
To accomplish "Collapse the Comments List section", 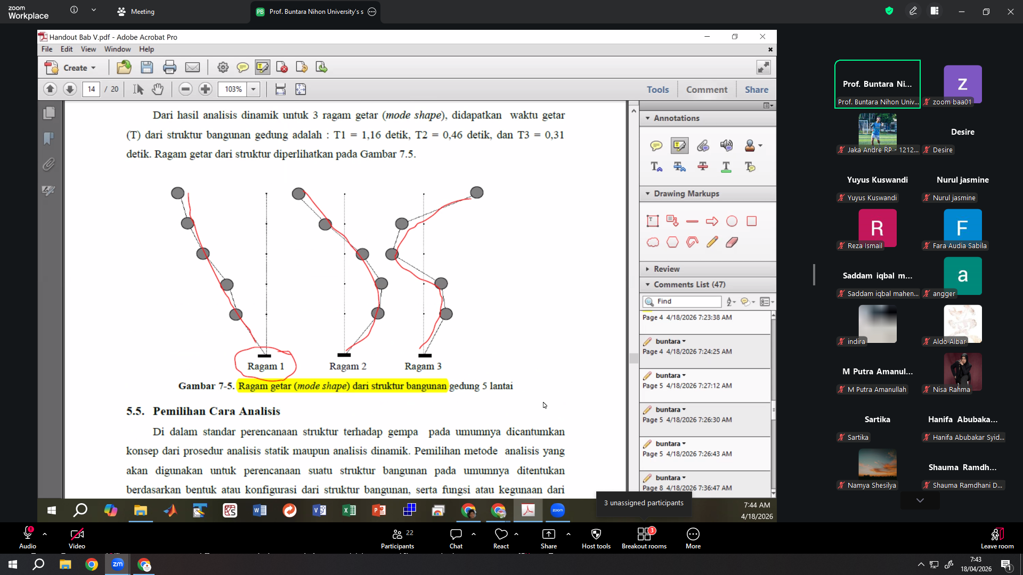I will (x=648, y=285).
